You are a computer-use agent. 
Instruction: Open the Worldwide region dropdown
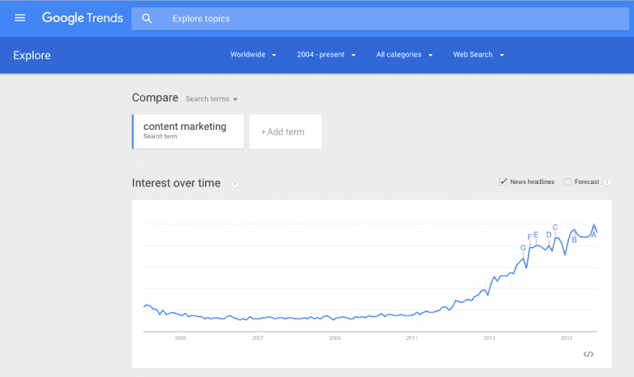pyautogui.click(x=253, y=55)
